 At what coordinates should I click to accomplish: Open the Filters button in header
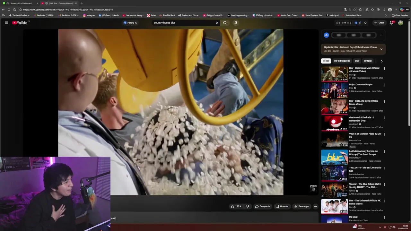coord(130,23)
